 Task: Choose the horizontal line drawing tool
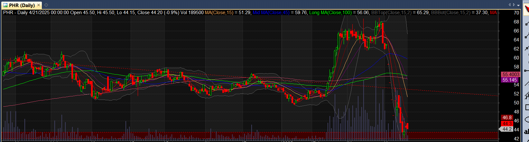click(x=527, y=70)
